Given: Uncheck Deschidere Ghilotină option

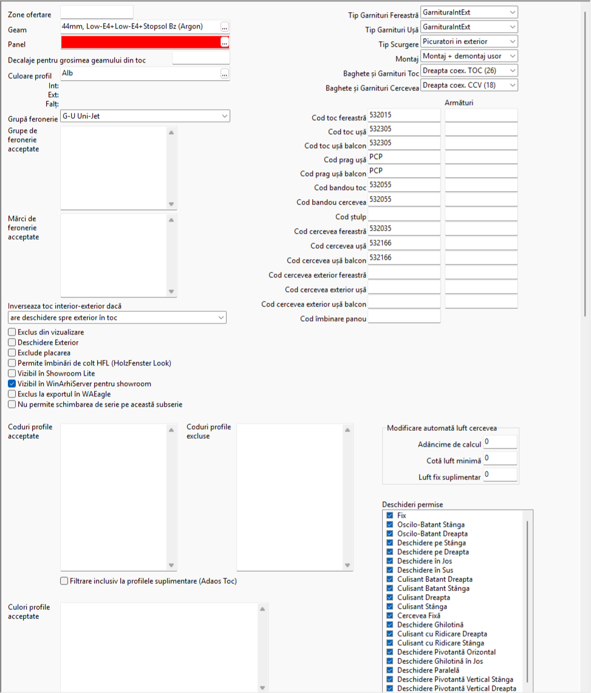Looking at the screenshot, I should coord(390,624).
